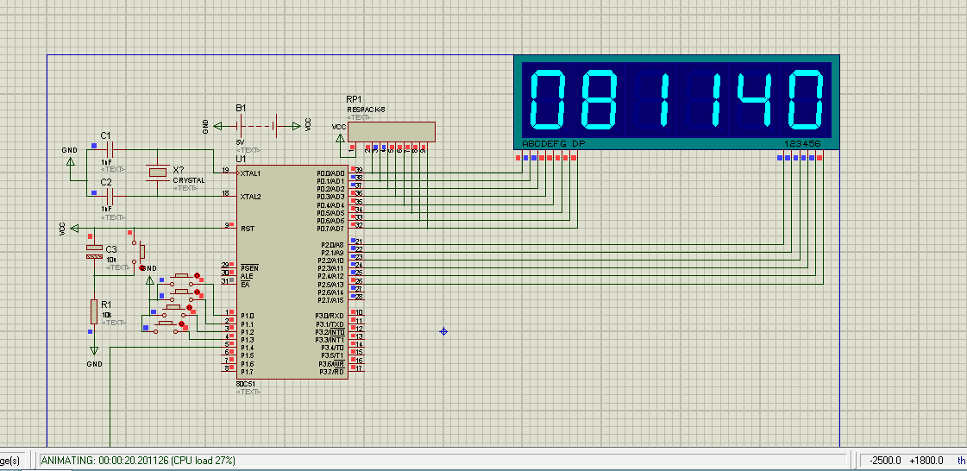The height and width of the screenshot is (471, 967).
Task: Click the blue origin marker on the sheet
Action: pos(443,331)
